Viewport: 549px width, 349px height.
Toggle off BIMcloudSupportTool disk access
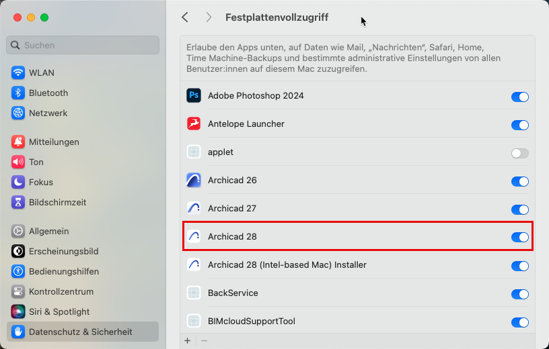[x=519, y=322]
